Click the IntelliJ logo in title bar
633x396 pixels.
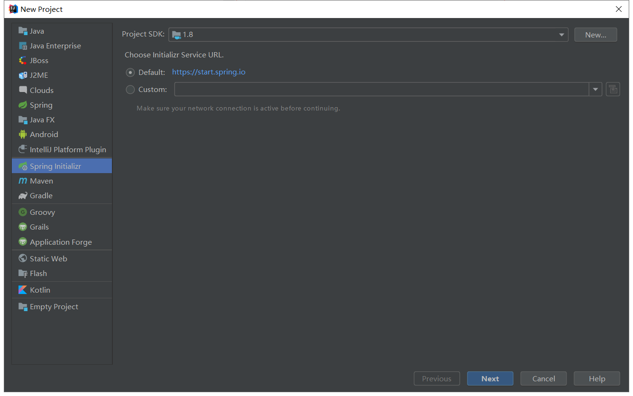(13, 9)
